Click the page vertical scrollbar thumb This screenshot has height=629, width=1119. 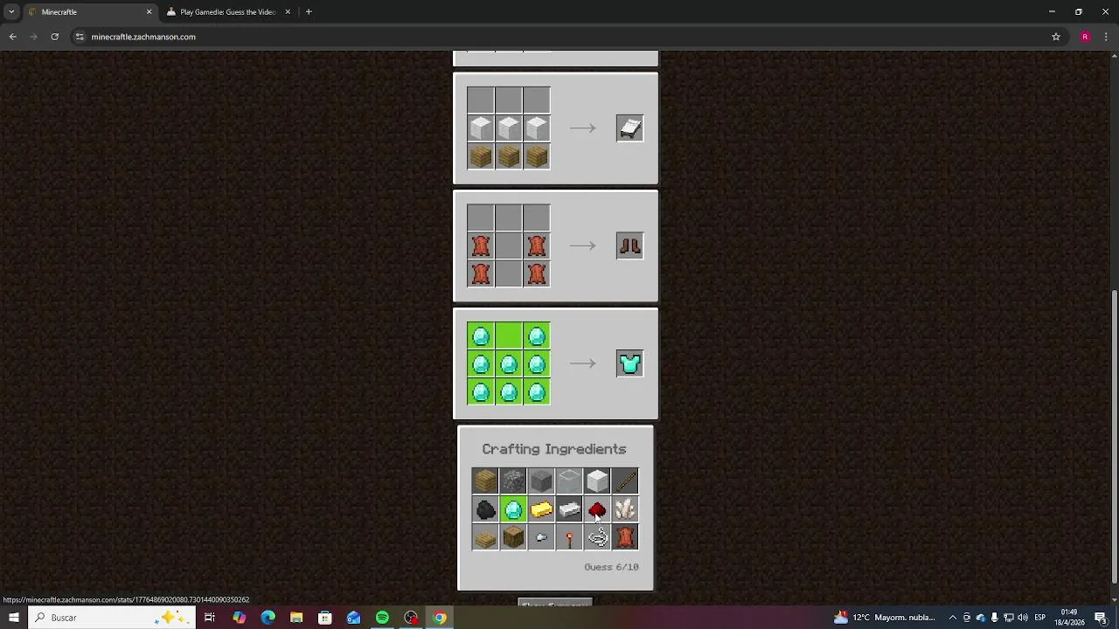point(1115,437)
